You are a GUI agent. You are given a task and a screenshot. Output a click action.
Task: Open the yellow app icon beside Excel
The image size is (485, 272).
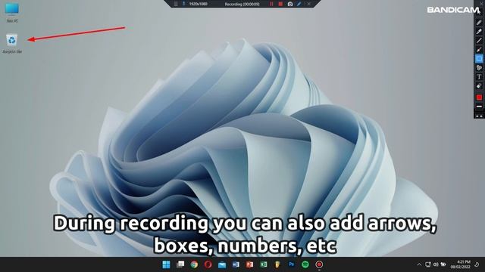pos(277,264)
